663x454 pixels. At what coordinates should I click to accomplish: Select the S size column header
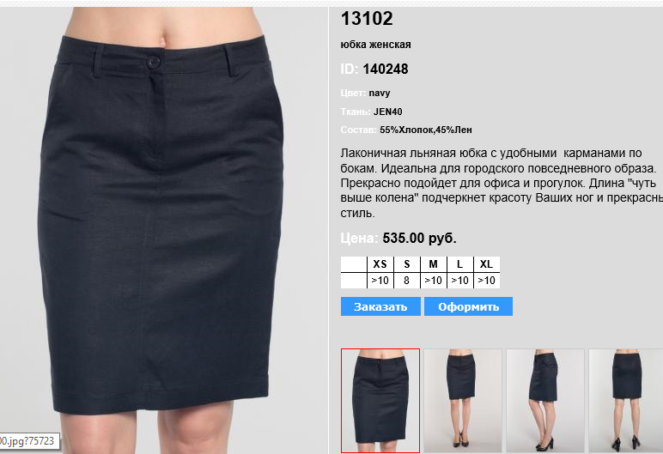point(407,264)
